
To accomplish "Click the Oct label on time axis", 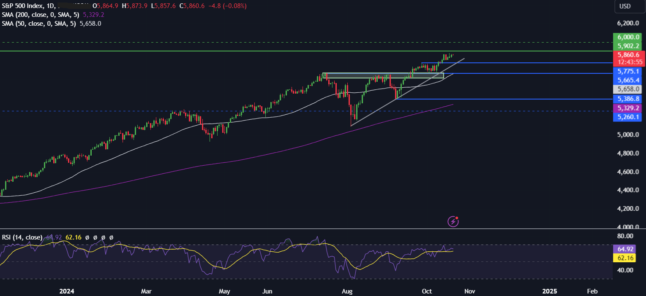I will [427, 291].
